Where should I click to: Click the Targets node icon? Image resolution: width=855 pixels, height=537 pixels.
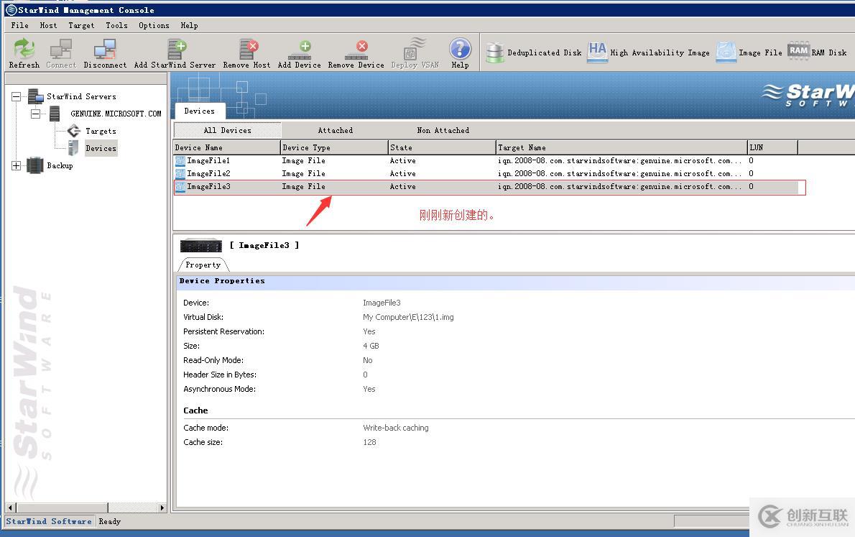73,131
